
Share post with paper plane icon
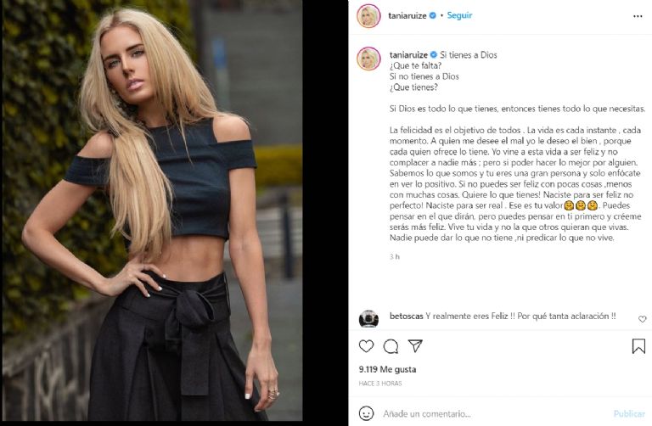click(415, 345)
